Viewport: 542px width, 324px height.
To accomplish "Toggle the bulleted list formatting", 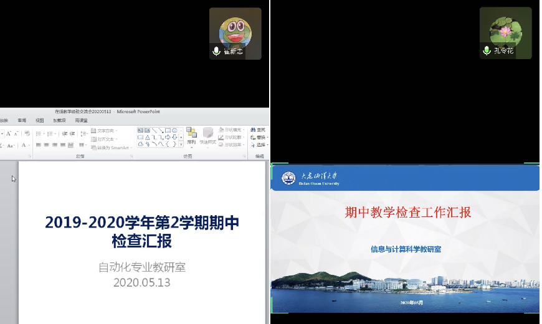I will click(x=39, y=134).
